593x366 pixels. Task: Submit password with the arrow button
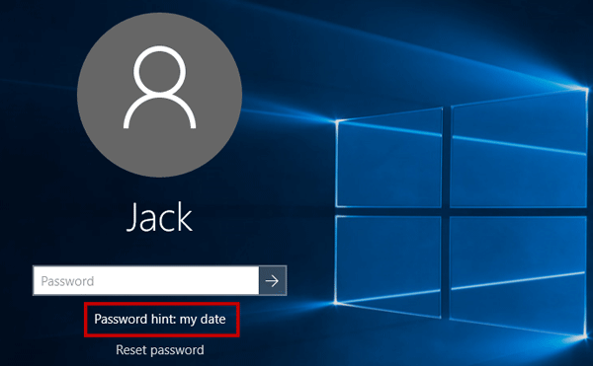point(273,281)
